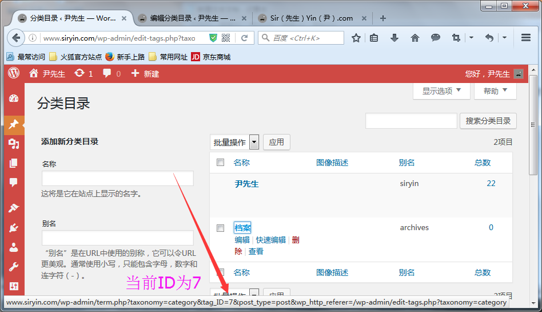The width and height of the screenshot is (542, 312).
Task: Open bookmarks list clipboard icon
Action: pyautogui.click(x=374, y=38)
